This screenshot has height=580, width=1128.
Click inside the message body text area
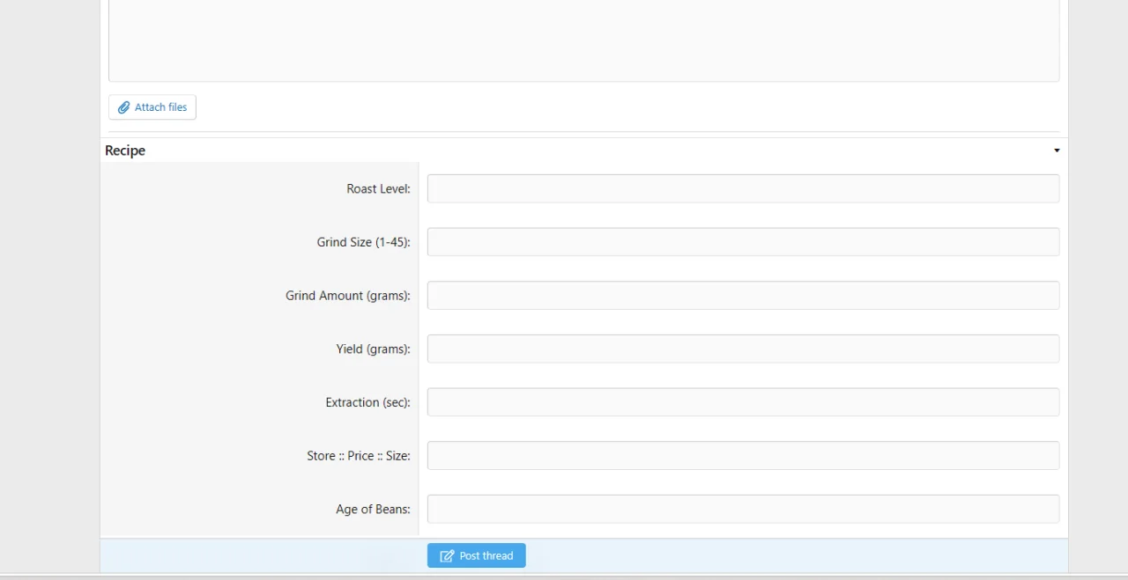point(583,40)
